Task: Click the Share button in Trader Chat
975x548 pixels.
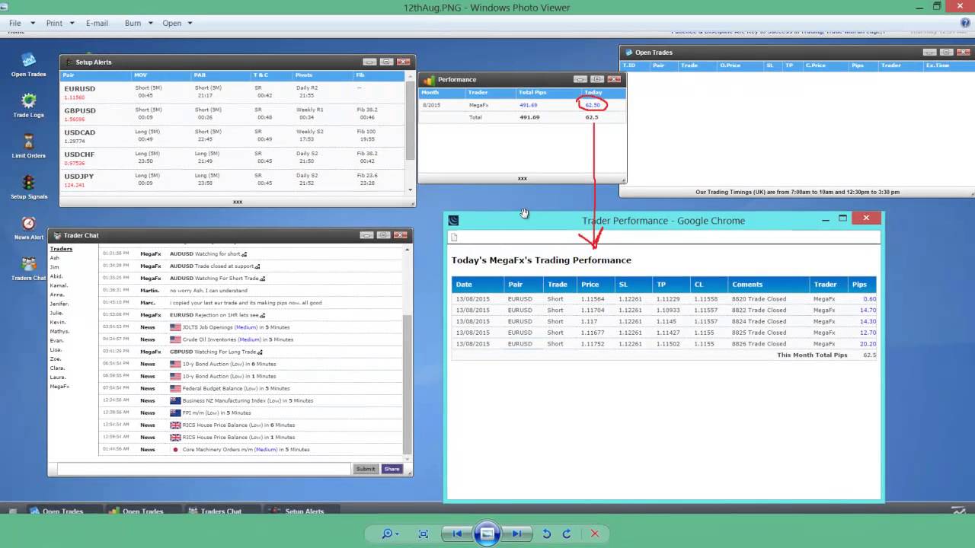Action: pyautogui.click(x=392, y=469)
